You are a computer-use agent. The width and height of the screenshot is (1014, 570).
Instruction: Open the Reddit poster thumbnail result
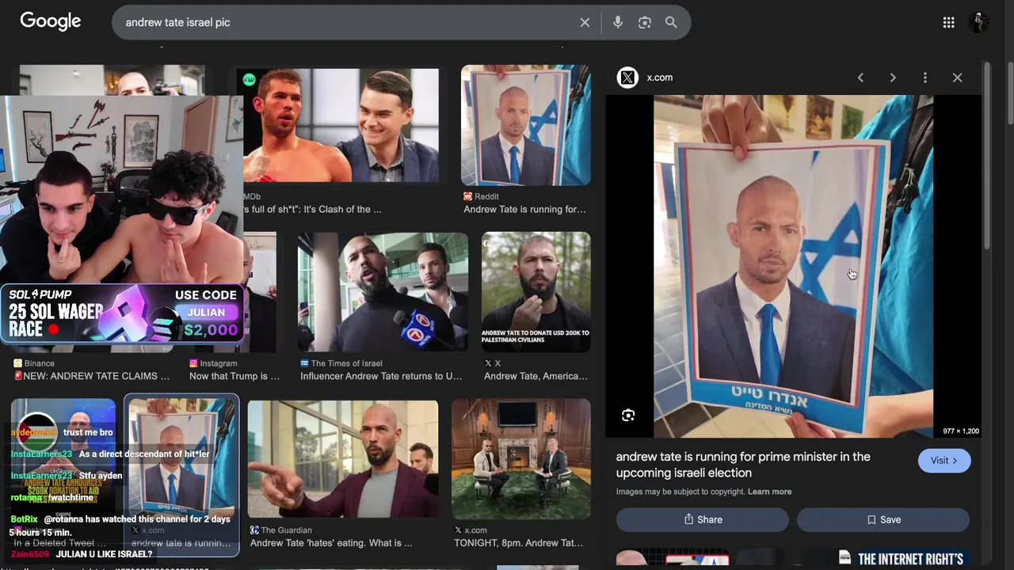pos(526,125)
